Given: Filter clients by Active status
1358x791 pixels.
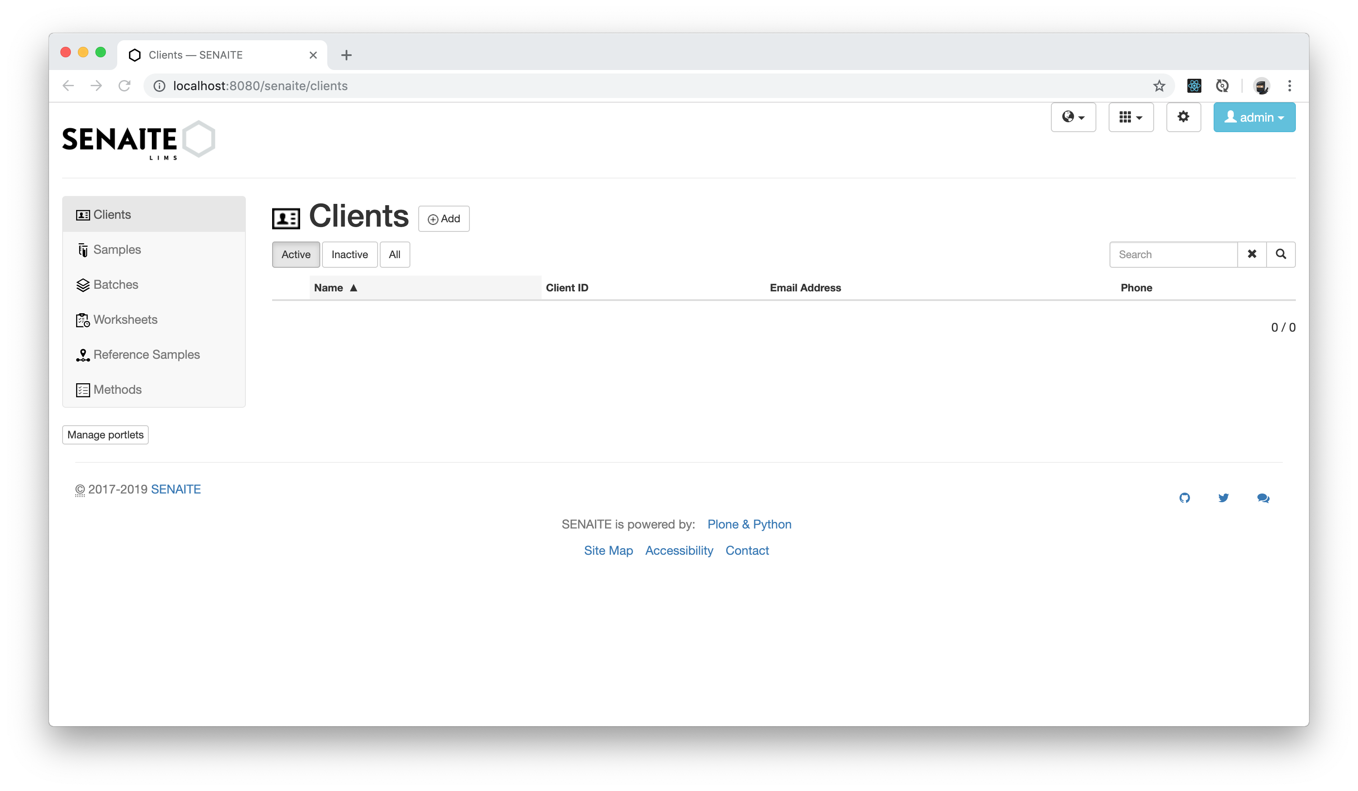Looking at the screenshot, I should [296, 254].
